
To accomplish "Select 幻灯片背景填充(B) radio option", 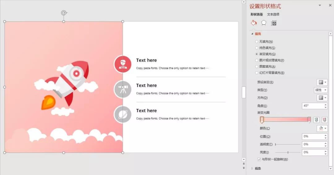I will 256,73.
